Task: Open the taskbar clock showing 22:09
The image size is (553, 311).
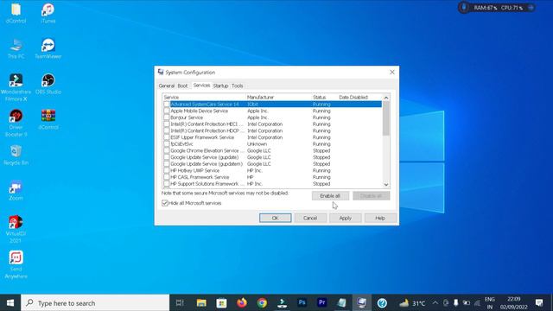Action: 514,303
